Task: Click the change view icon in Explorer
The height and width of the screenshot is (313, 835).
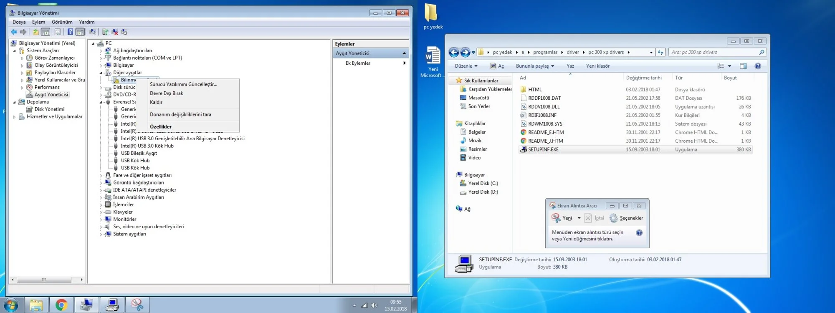Action: click(721, 66)
